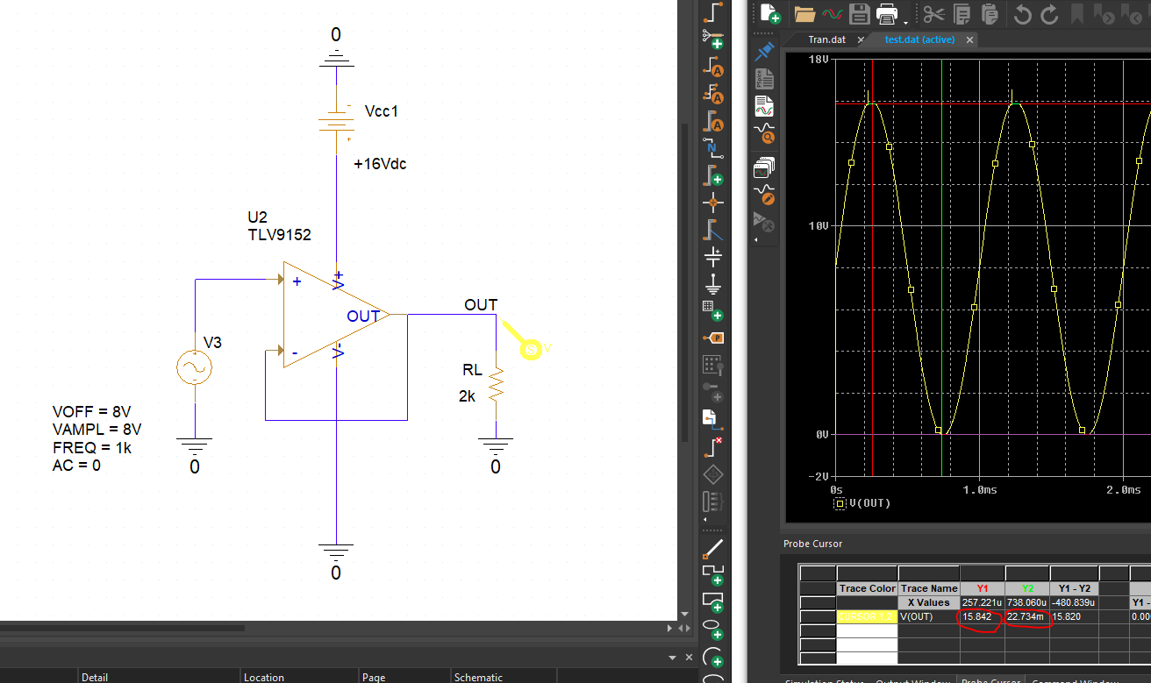The width and height of the screenshot is (1151, 683).
Task: Click the waveform search magnifier icon
Action: point(765,134)
